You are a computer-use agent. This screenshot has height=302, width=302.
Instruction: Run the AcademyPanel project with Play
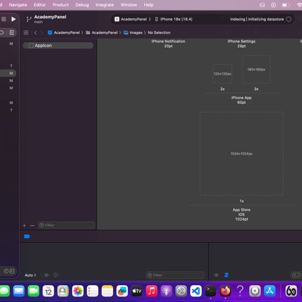[13, 19]
